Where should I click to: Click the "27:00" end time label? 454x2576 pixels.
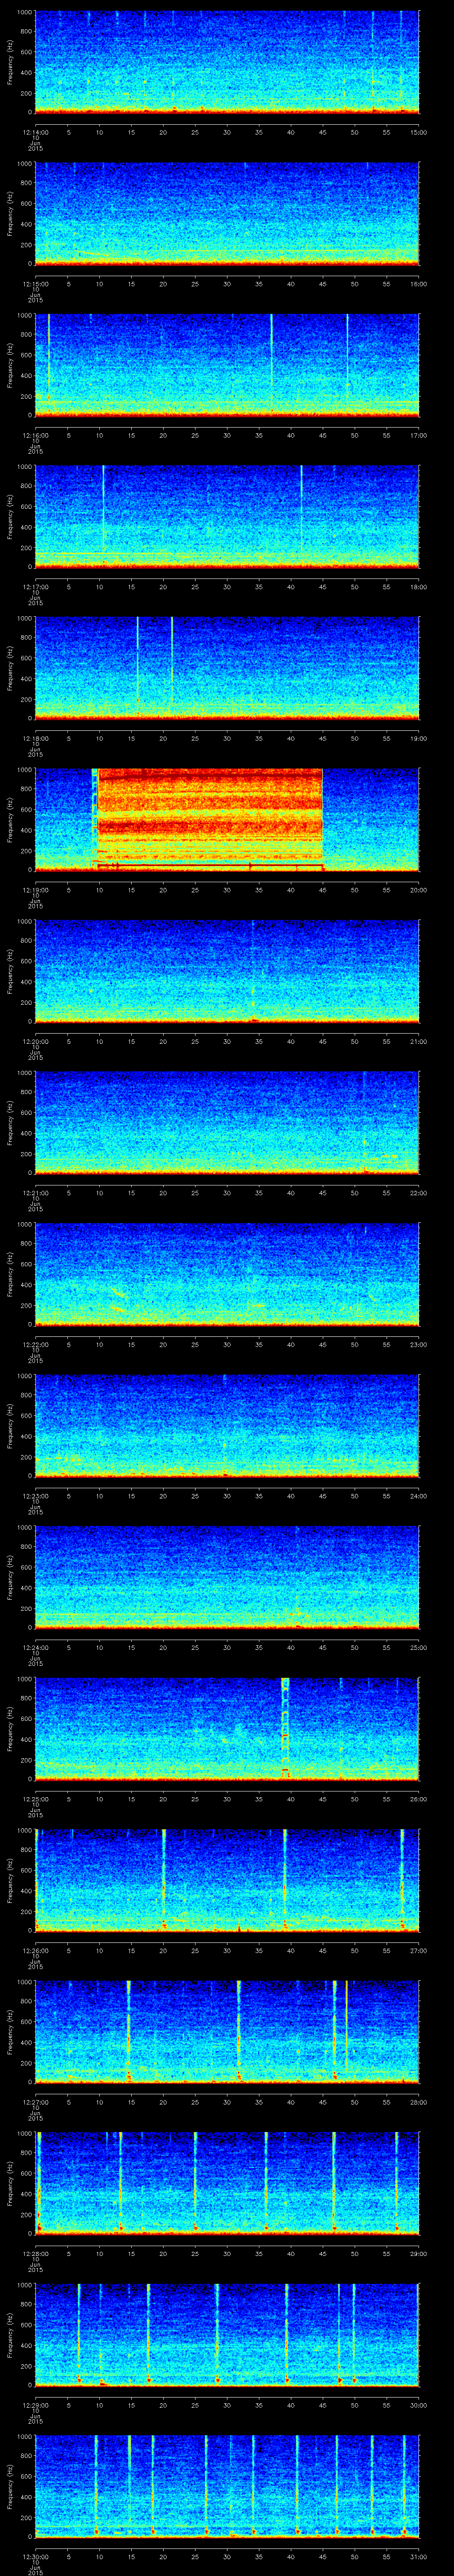coord(419,1950)
